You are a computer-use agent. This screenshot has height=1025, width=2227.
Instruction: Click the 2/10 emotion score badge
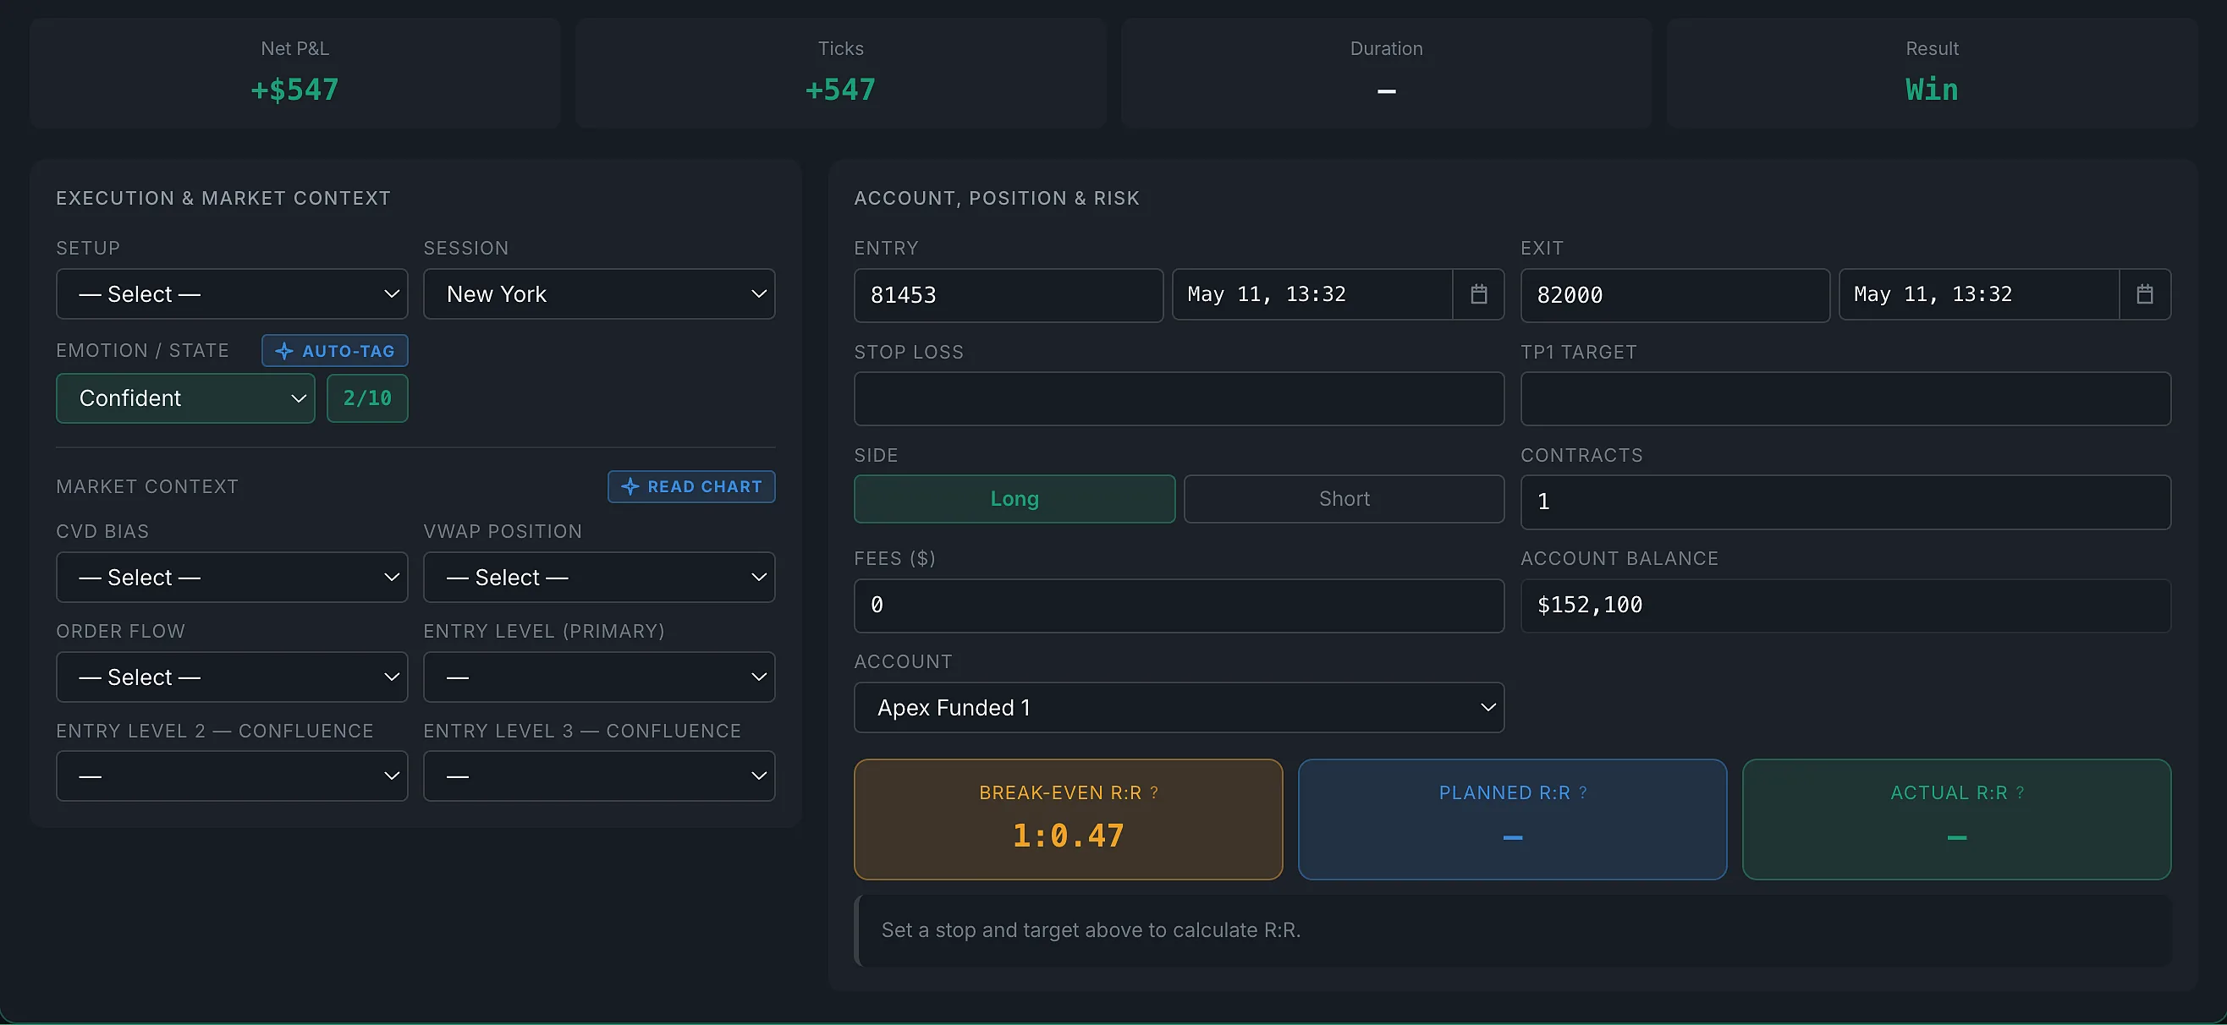[x=367, y=398]
